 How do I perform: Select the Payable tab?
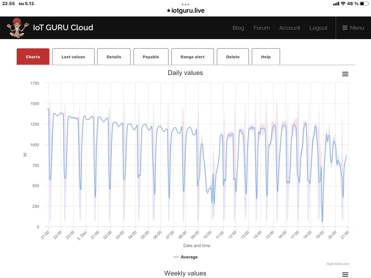point(151,57)
